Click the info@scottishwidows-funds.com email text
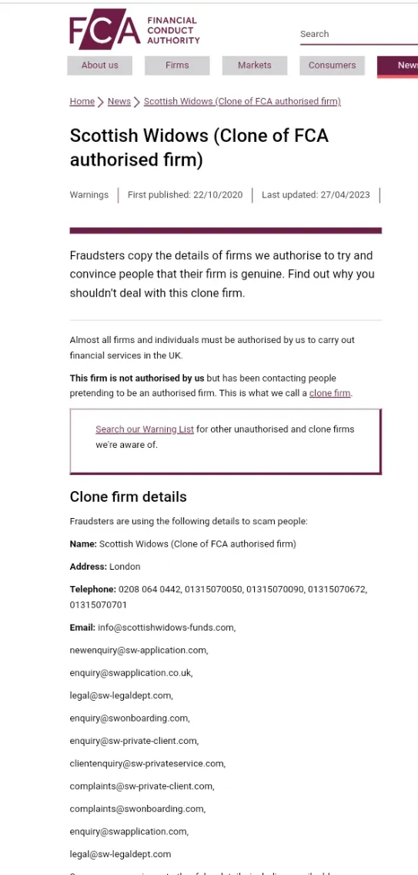This screenshot has height=875, width=418. (x=166, y=628)
